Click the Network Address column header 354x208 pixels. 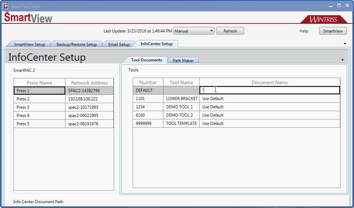click(x=89, y=83)
